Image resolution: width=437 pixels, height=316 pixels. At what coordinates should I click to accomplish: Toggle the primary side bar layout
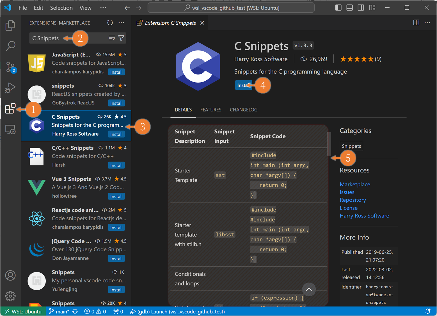338,8
